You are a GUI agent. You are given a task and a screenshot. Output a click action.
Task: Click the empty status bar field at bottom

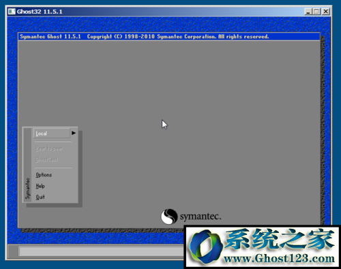[102, 251]
